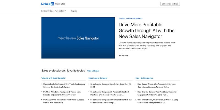Viewport: 220px width, 110px height.
Task: Open Raquel Rivera AssuredPartners interview
Action: pyautogui.click(x=156, y=86)
